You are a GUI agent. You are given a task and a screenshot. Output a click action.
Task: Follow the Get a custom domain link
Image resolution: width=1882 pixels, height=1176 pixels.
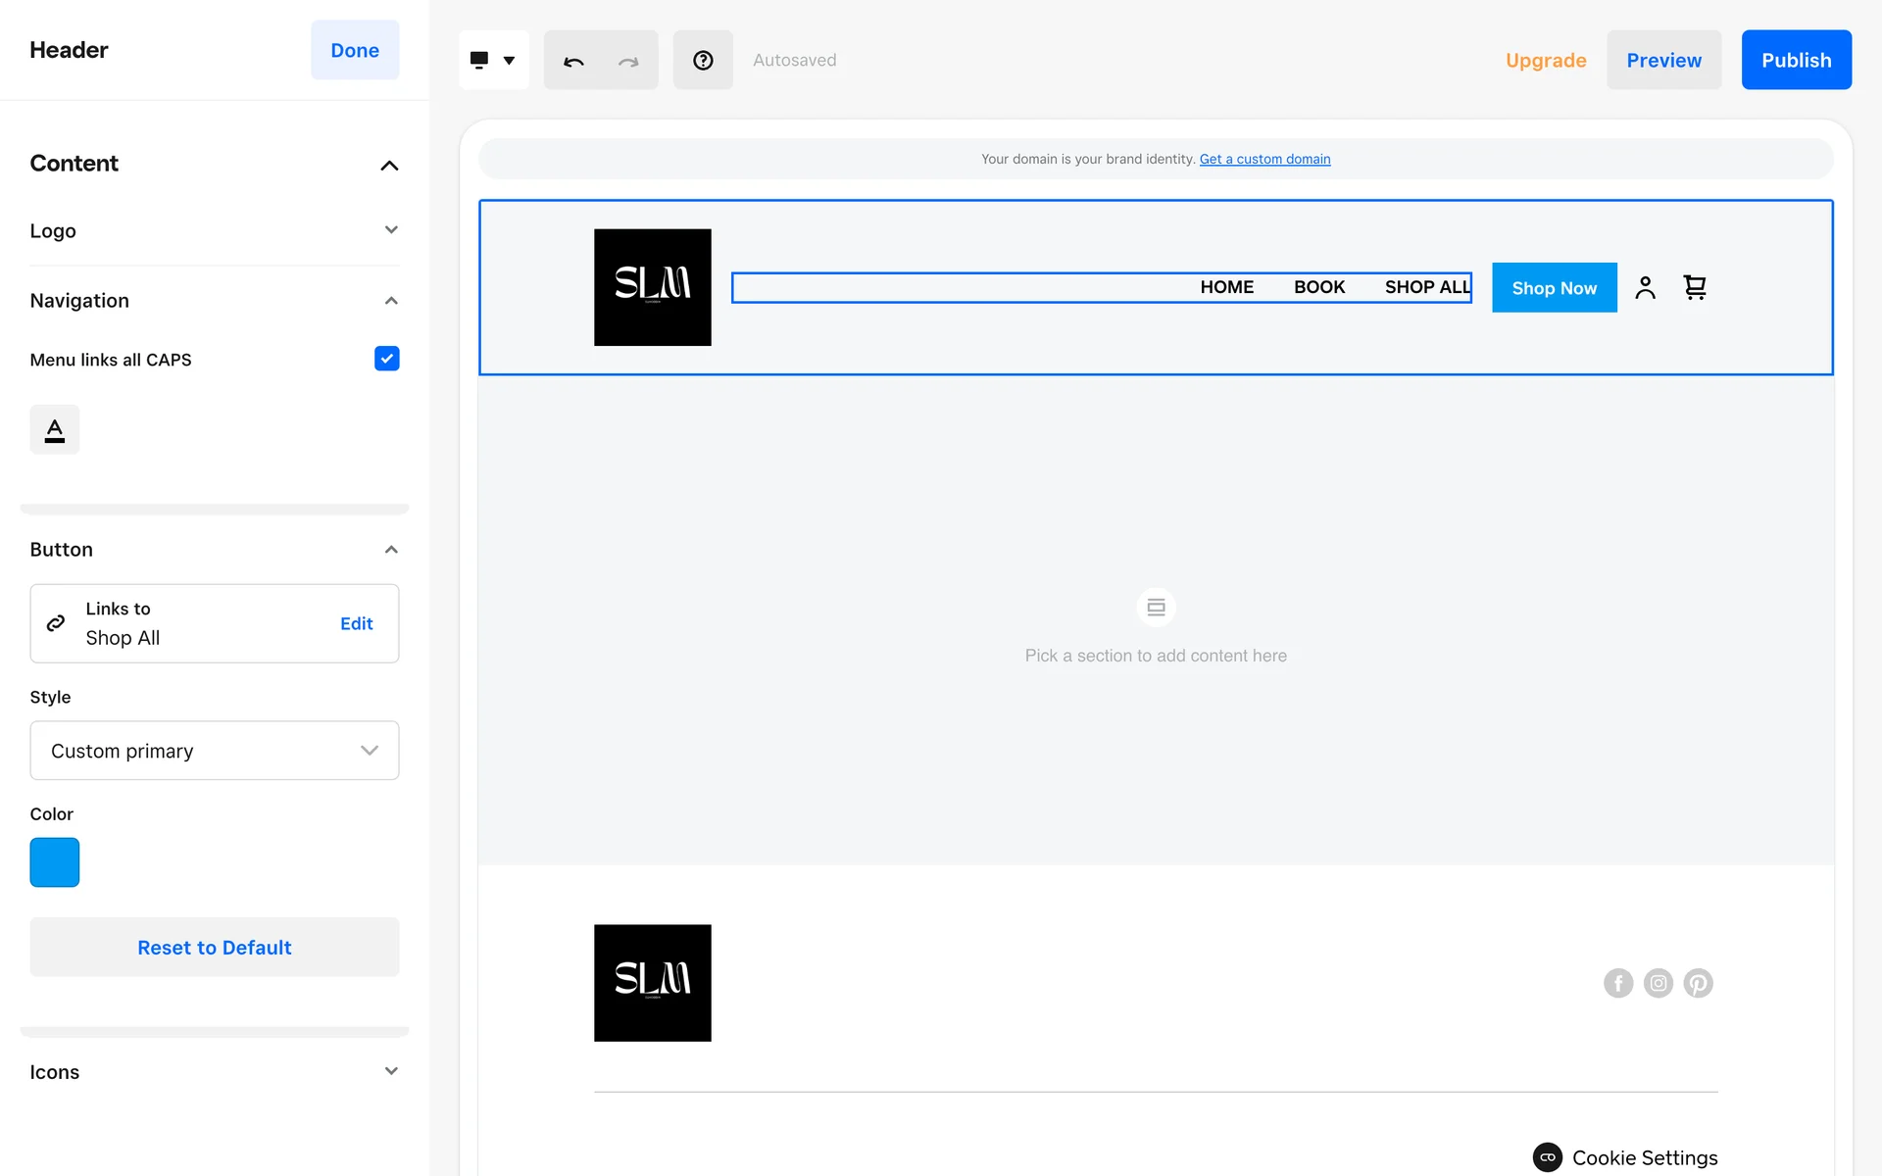click(x=1264, y=159)
